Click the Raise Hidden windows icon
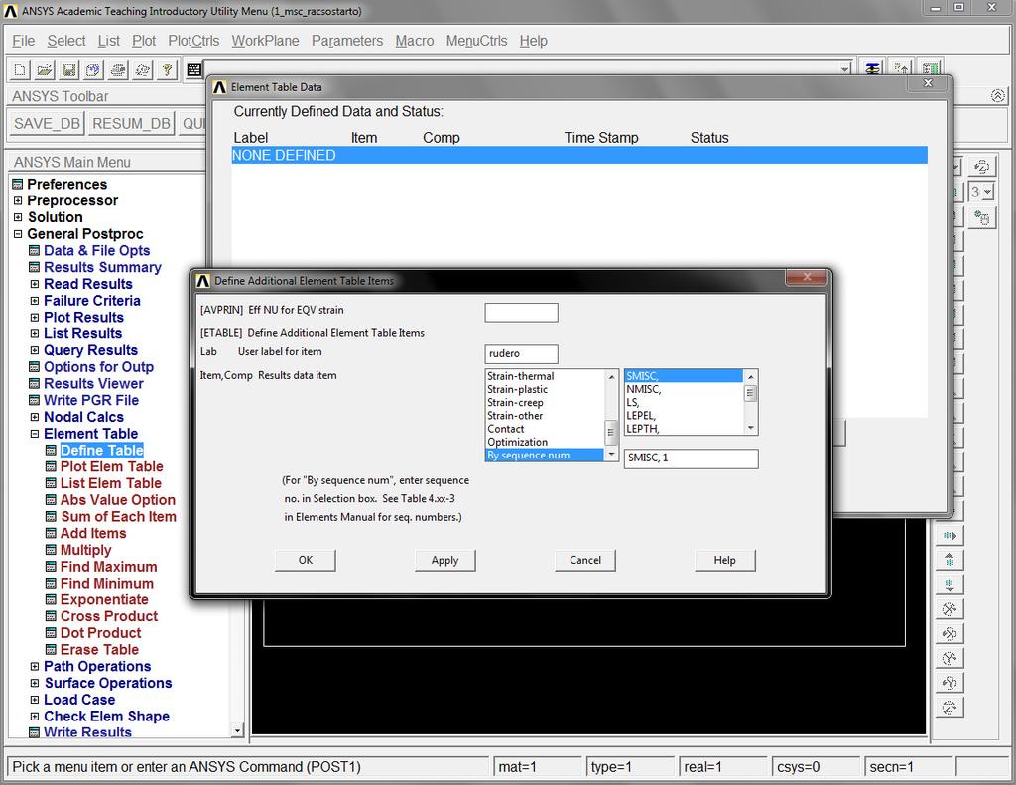The image size is (1016, 785). [x=873, y=68]
